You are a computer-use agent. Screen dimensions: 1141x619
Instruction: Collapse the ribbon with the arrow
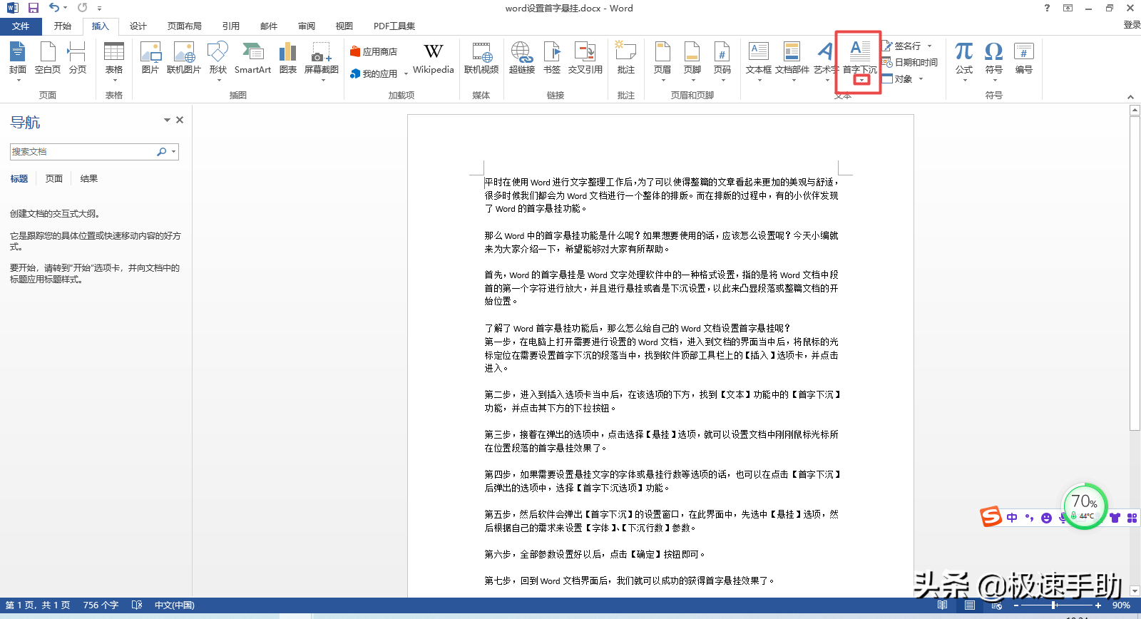point(1130,97)
